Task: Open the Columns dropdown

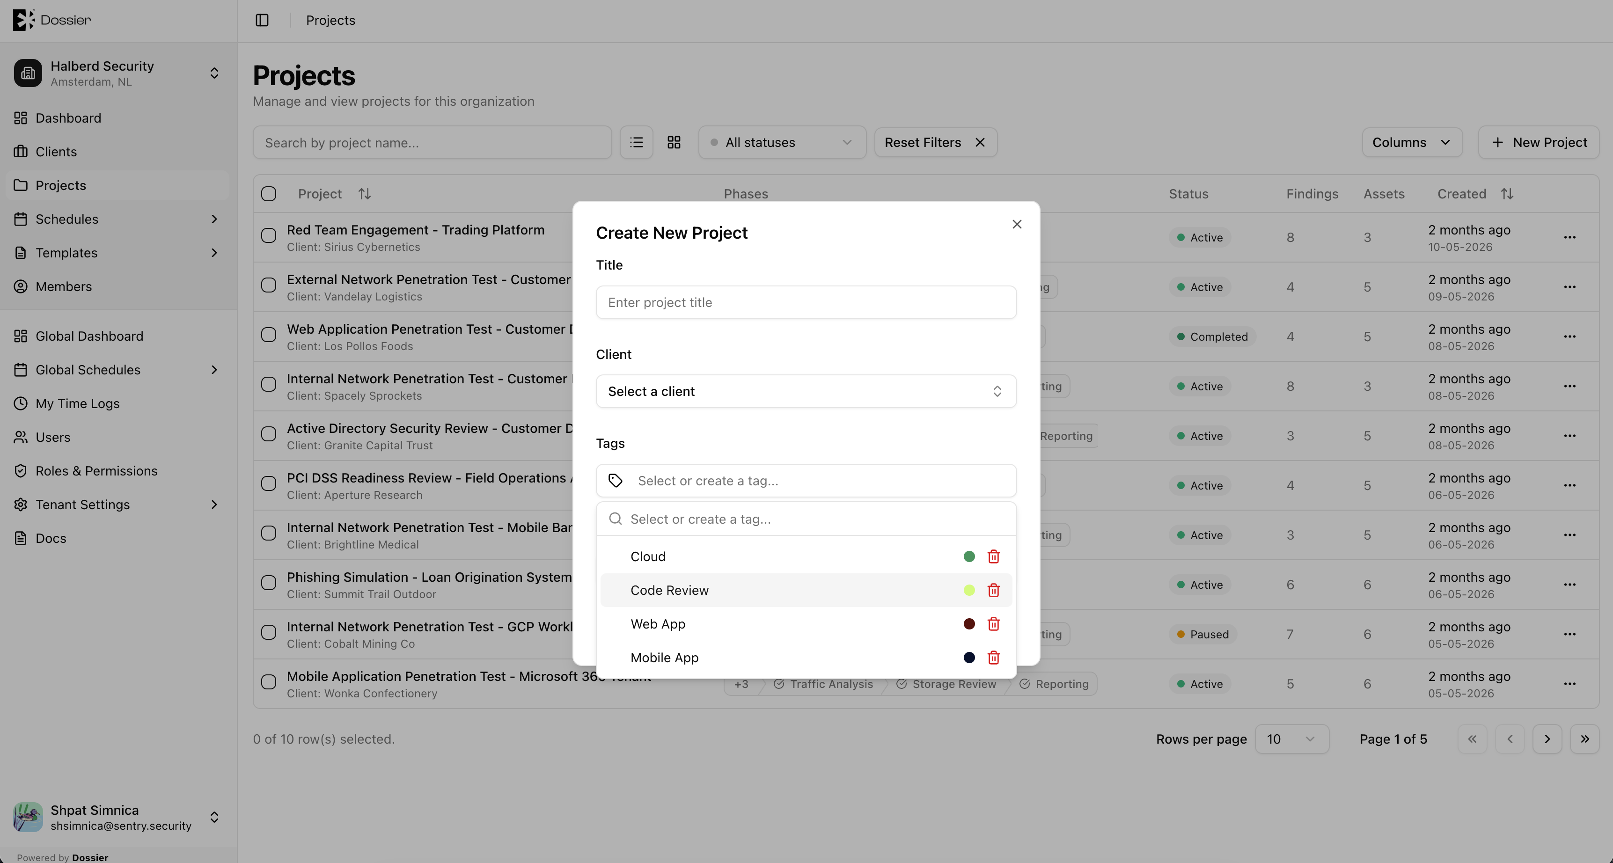Action: [1412, 142]
